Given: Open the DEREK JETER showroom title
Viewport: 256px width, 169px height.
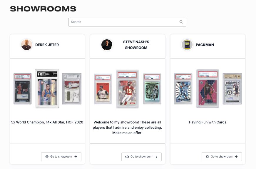Looking at the screenshot, I should click(47, 45).
